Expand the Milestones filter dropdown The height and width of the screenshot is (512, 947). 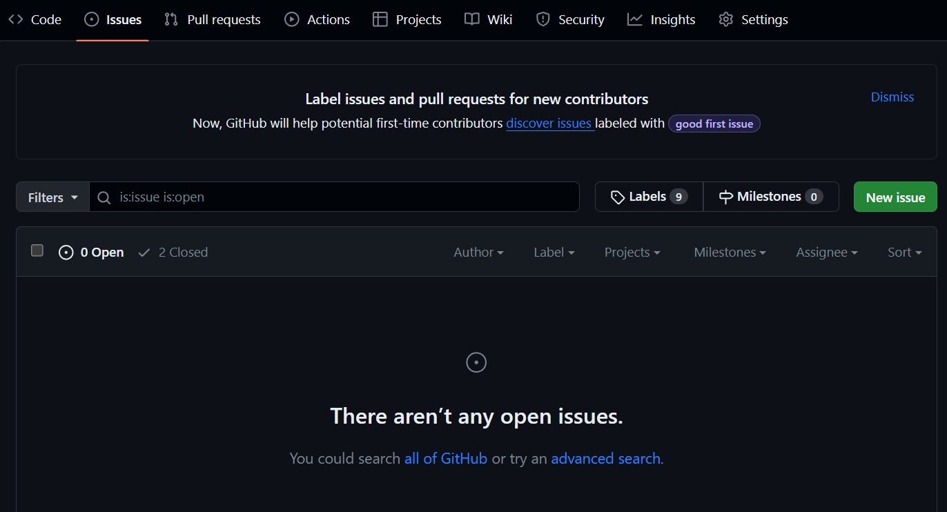[730, 253]
